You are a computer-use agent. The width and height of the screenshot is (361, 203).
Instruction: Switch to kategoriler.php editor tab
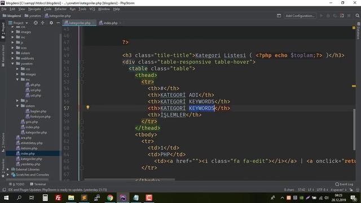[x=80, y=23]
